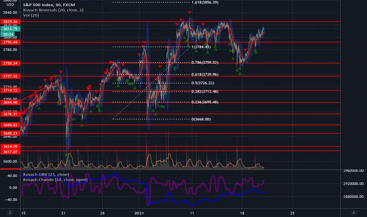Click the current price label 3813.75
367x217 pixels.
coord(10,29)
